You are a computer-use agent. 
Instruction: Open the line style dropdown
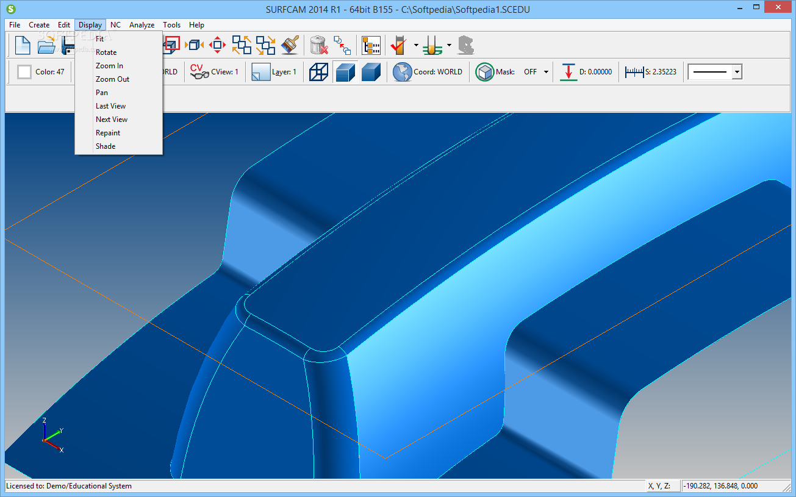tap(737, 72)
